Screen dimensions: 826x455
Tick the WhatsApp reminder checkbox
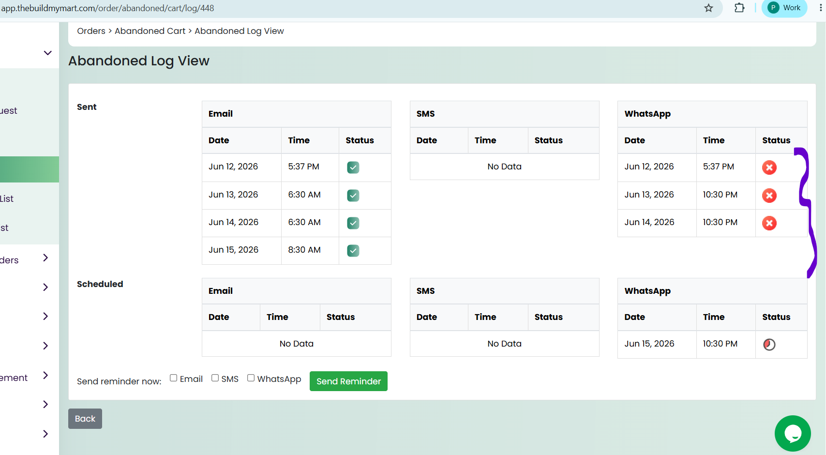pyautogui.click(x=251, y=378)
